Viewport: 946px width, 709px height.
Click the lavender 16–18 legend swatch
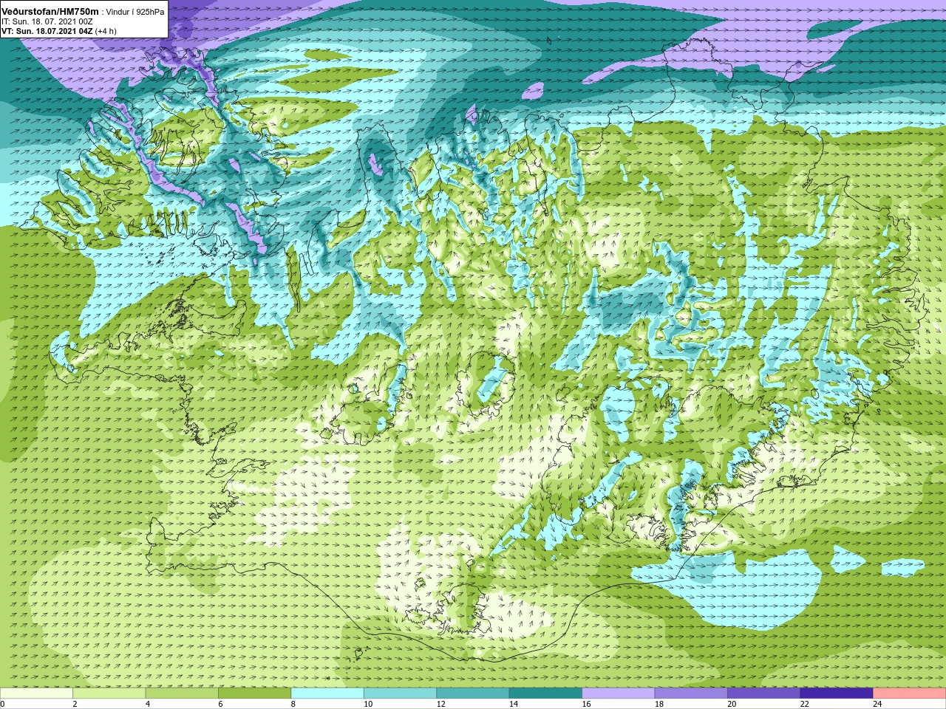coord(619,693)
